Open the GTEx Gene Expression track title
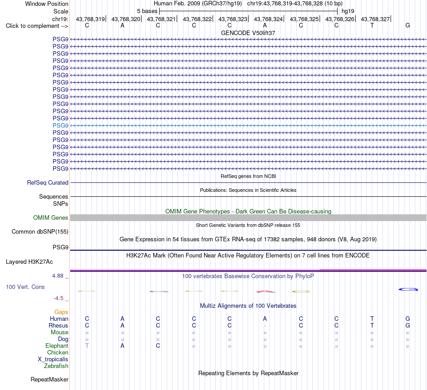The image size is (427, 390). [x=248, y=239]
